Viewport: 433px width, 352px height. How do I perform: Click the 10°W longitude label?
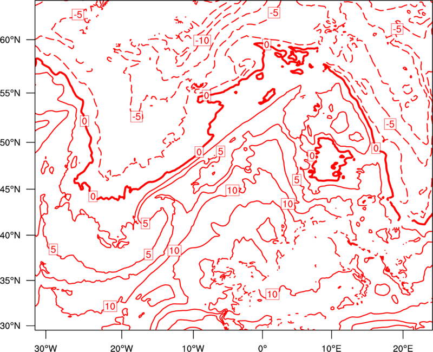pos(193,348)
